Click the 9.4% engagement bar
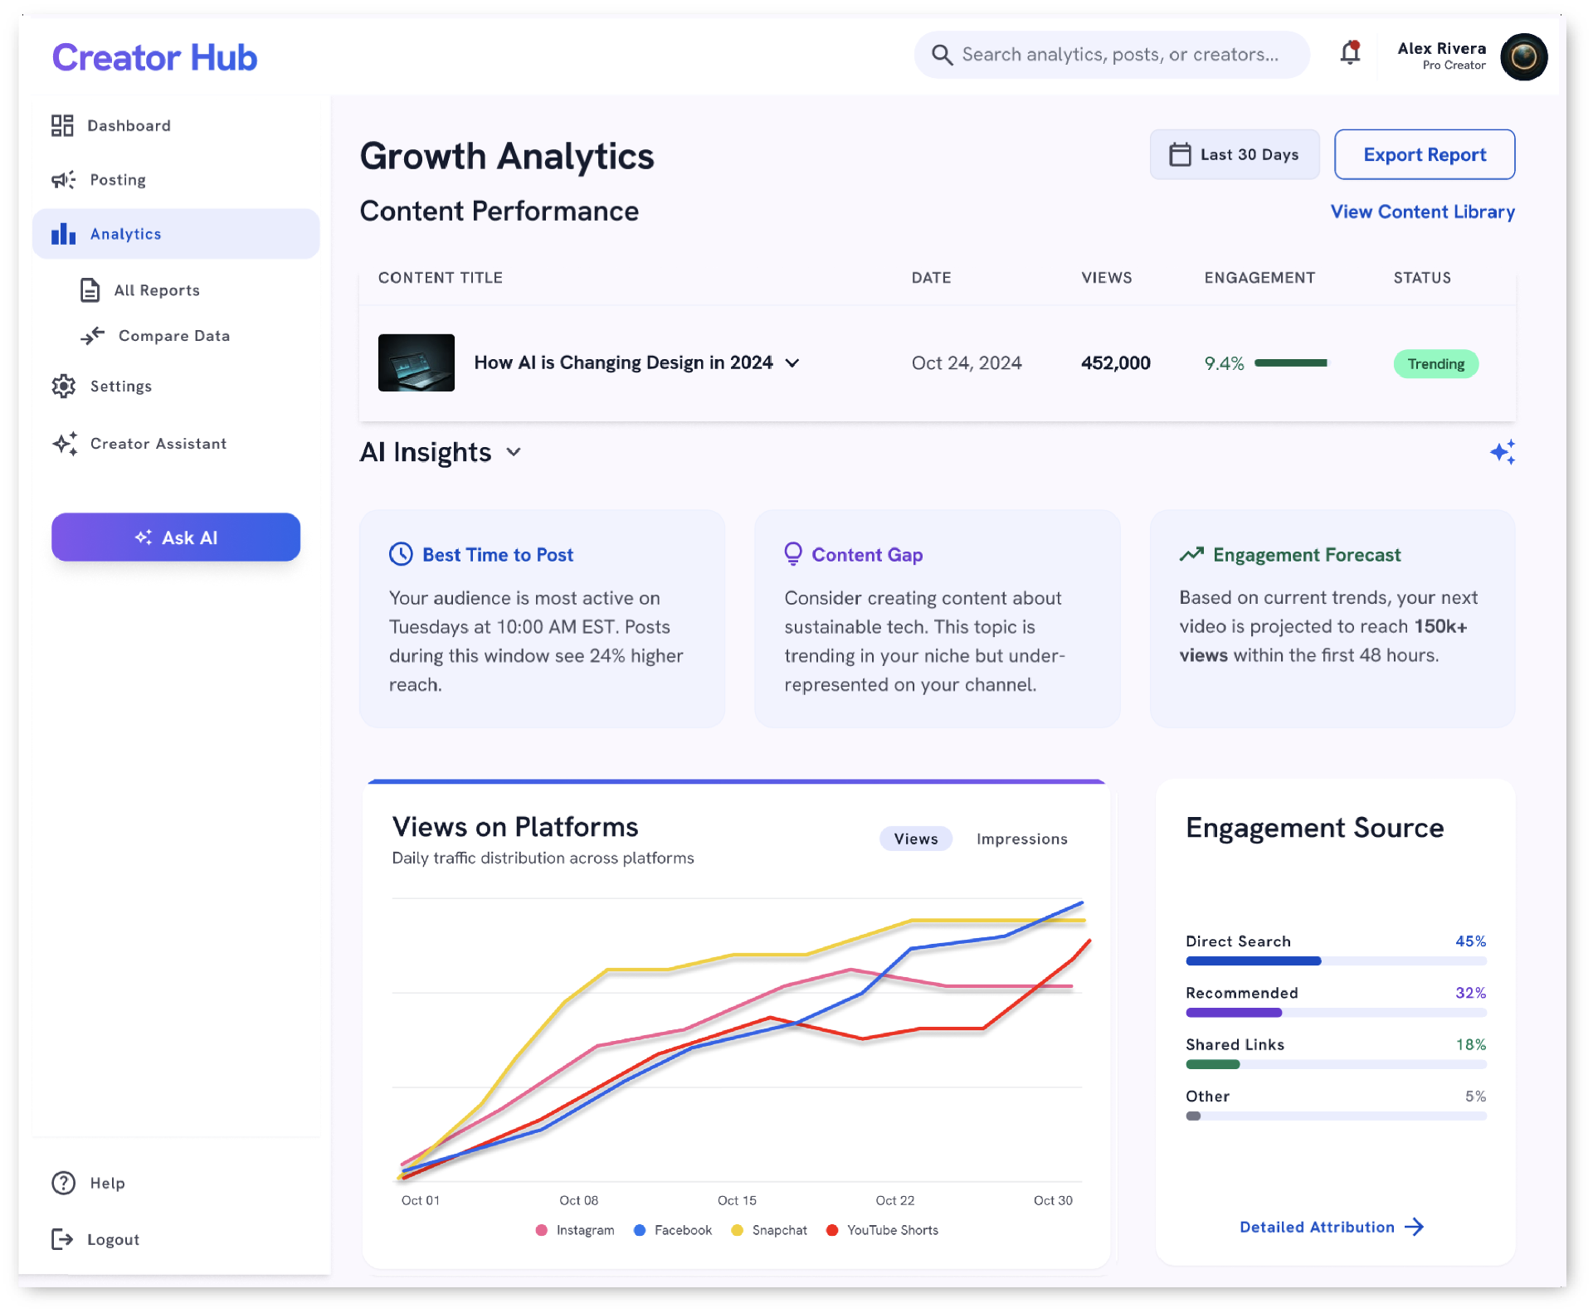Viewport: 1593px width, 1313px height. pos(1291,362)
